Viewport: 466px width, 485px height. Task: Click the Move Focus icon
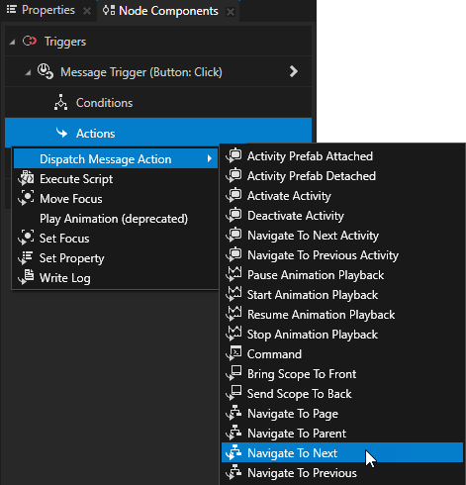click(26, 198)
